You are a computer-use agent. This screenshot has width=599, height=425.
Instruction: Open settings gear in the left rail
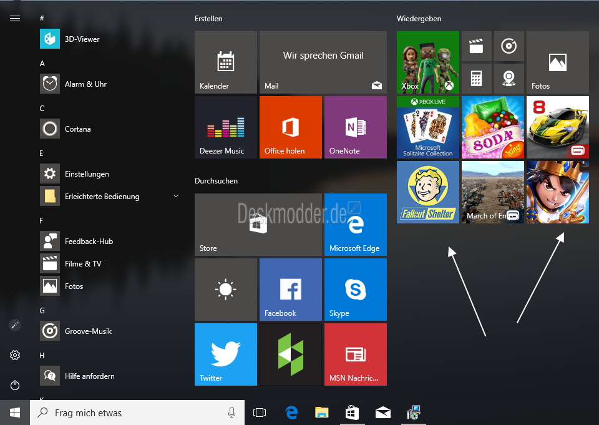pyautogui.click(x=15, y=355)
